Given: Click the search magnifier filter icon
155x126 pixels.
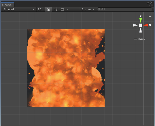Looking at the screenshot, I should tap(99, 9).
